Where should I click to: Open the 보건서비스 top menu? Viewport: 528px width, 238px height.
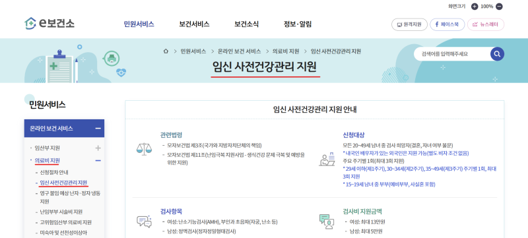click(x=194, y=24)
